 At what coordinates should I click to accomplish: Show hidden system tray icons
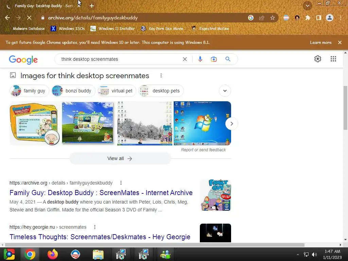298,255
